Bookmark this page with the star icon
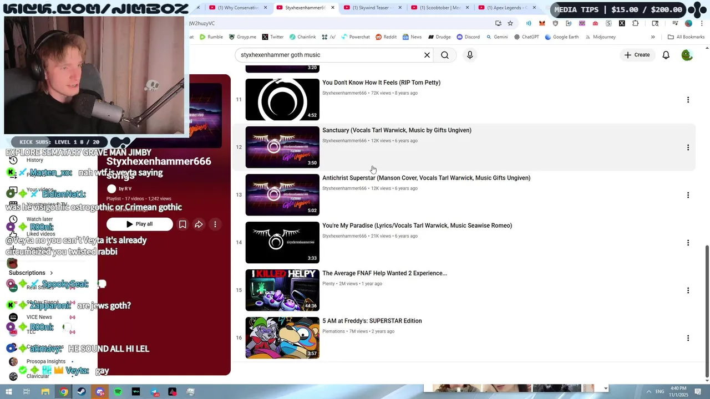710x399 pixels. [510, 23]
